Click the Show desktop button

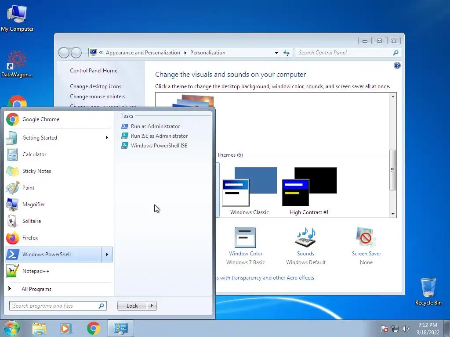(x=447, y=328)
